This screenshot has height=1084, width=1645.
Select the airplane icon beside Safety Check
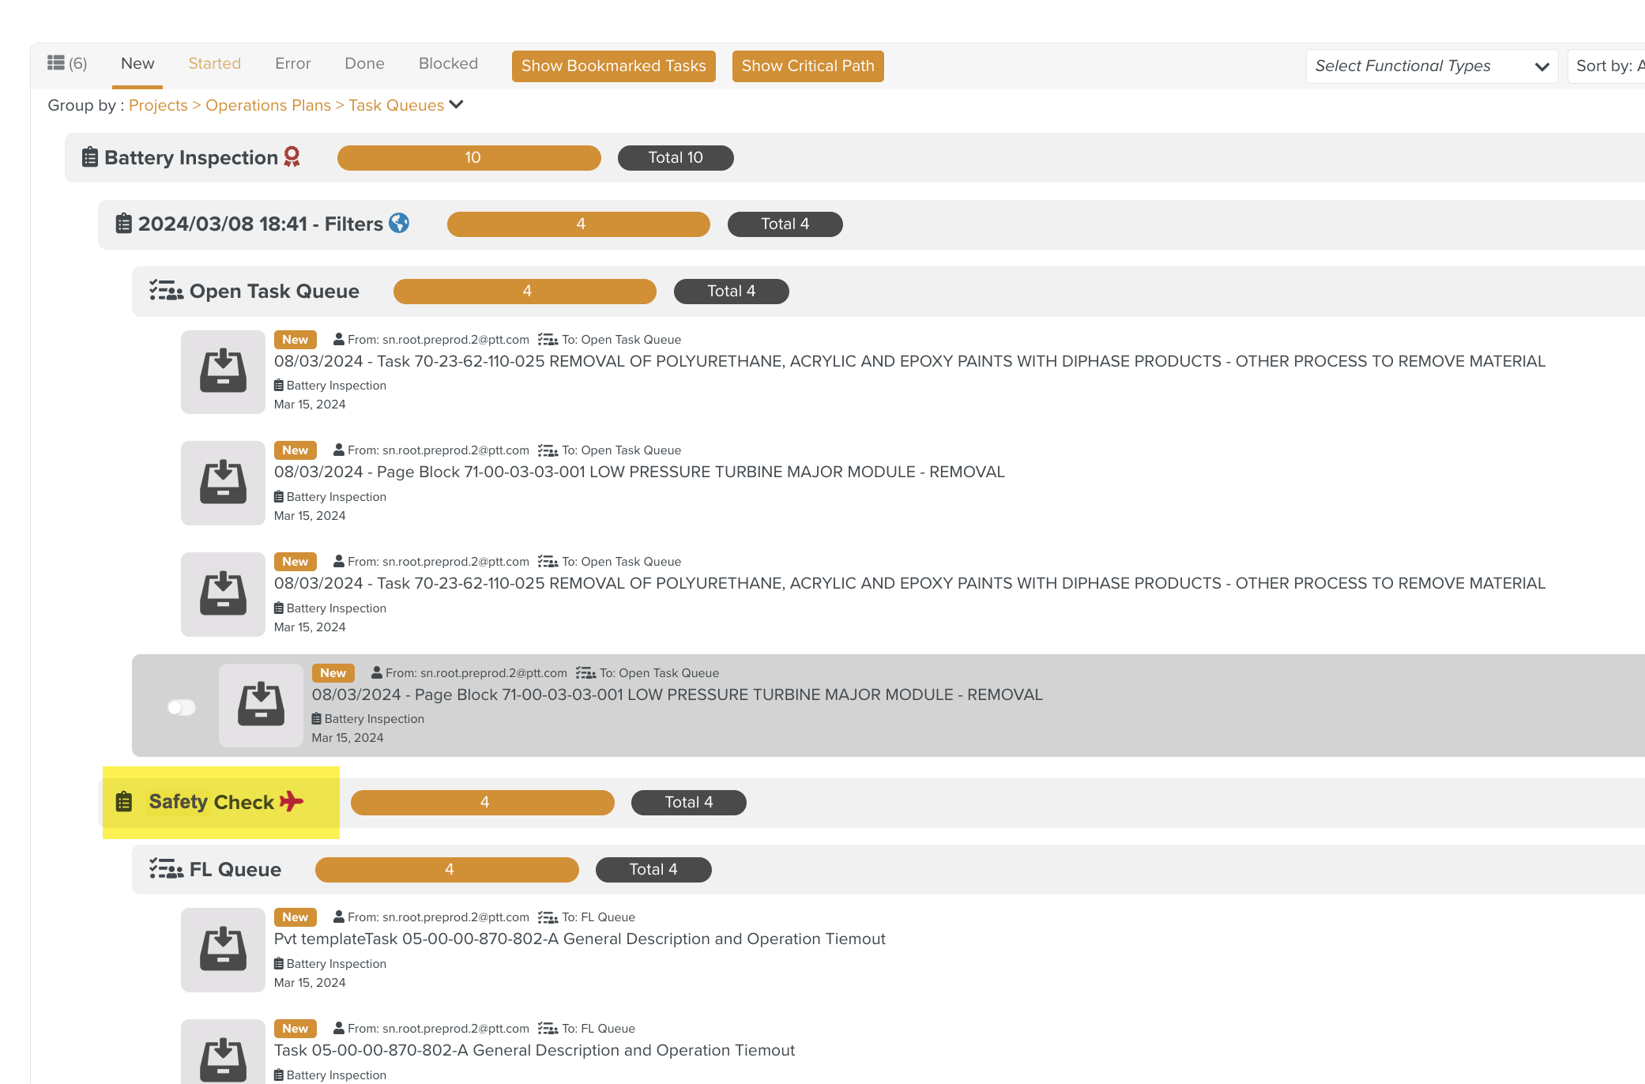291,802
